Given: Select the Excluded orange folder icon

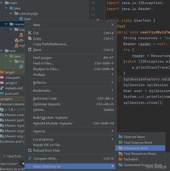Looking at the screenshot, I should click(121, 159).
